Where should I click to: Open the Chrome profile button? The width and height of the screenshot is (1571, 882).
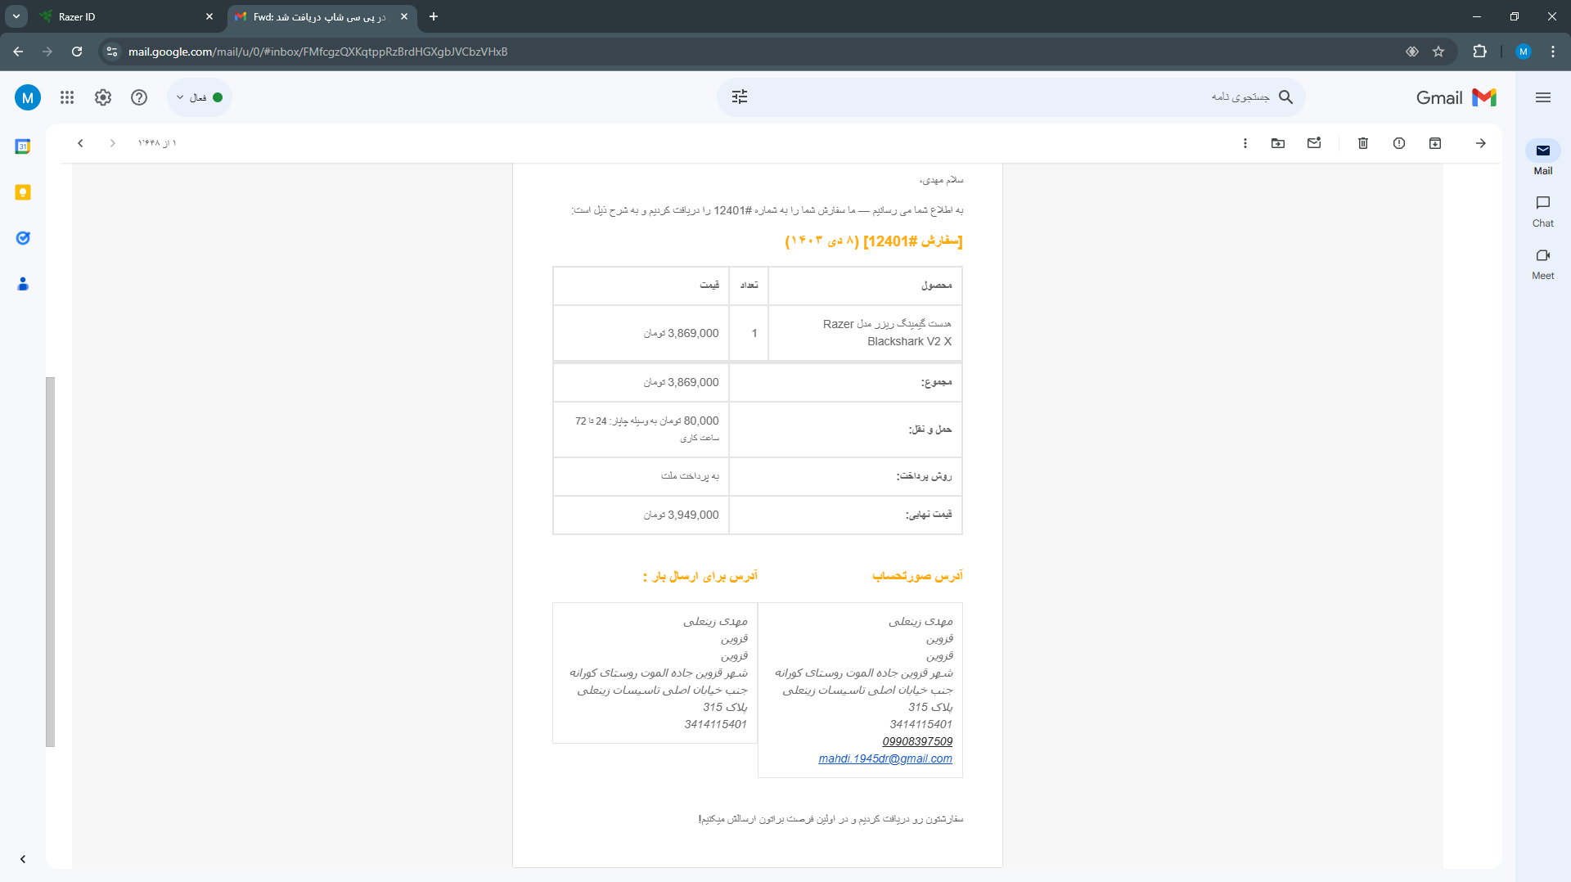coord(1523,52)
